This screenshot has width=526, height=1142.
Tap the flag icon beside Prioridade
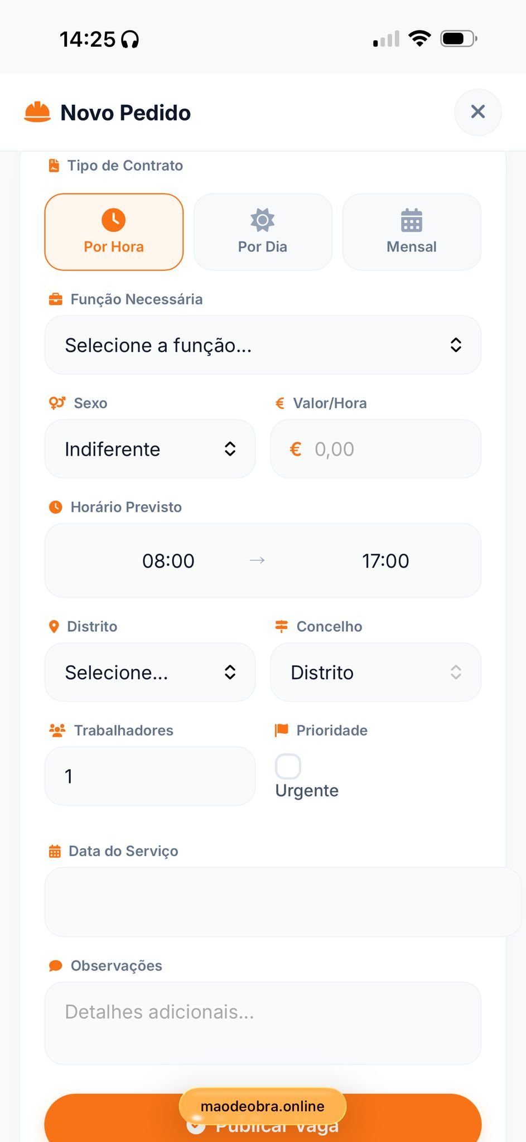(x=282, y=730)
